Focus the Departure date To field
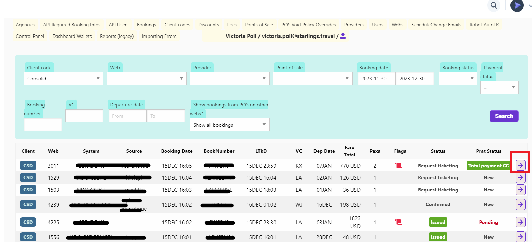Image resolution: width=532 pixels, height=242 pixels. (x=166, y=116)
